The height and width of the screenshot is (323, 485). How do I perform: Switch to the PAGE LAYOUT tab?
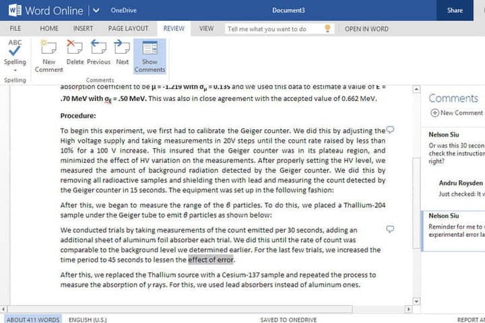[x=128, y=29]
